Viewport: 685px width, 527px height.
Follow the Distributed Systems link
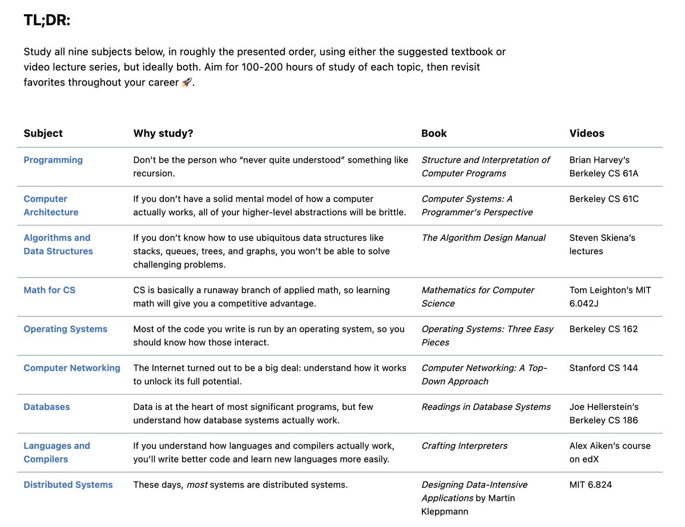point(68,484)
